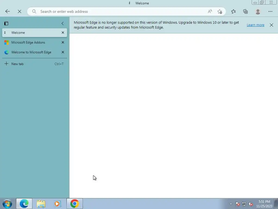Click the search magnifier icon in address bar

[34, 11]
